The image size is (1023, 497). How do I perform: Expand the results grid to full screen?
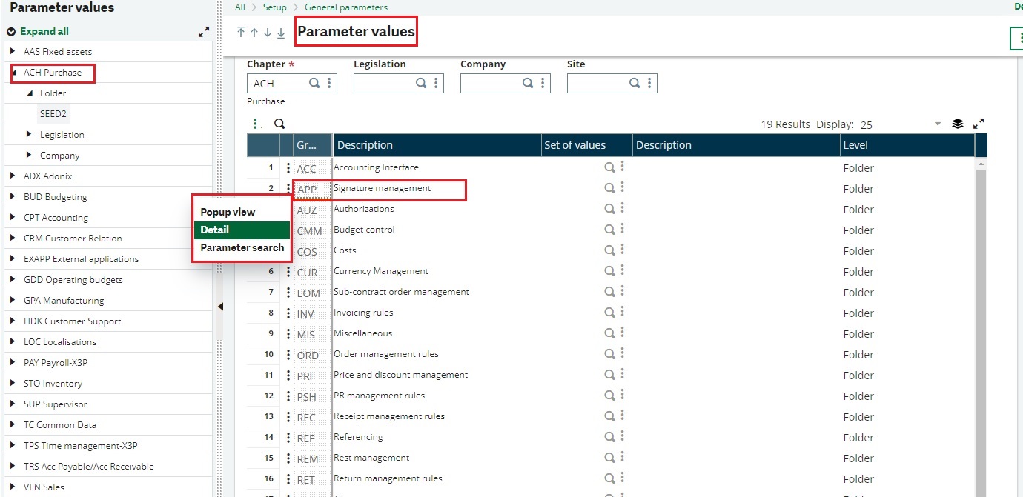978,124
